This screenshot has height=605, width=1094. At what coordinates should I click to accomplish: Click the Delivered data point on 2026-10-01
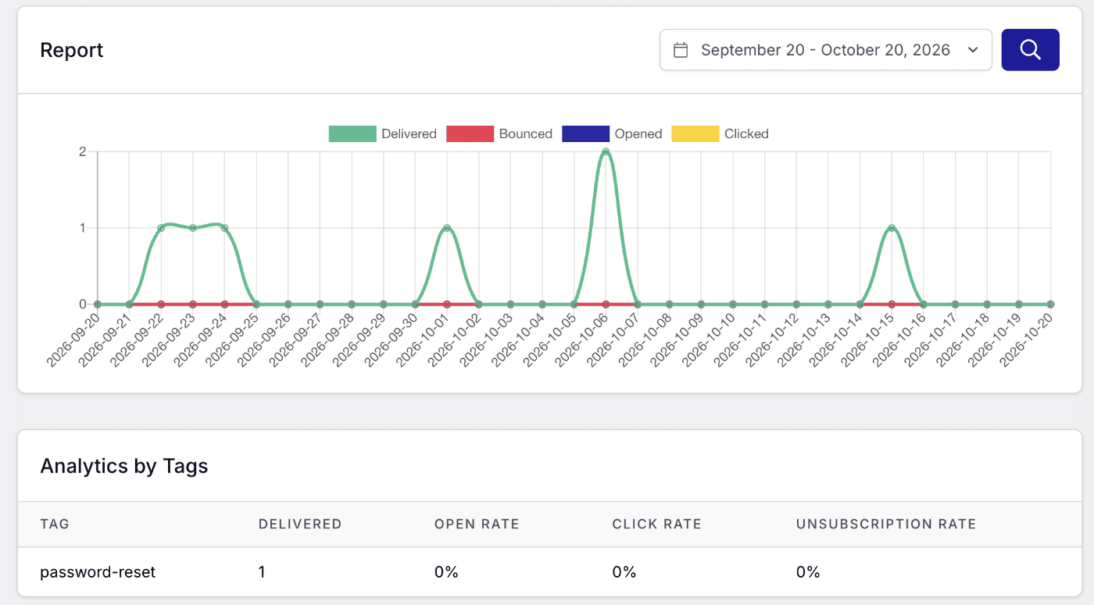click(x=447, y=228)
